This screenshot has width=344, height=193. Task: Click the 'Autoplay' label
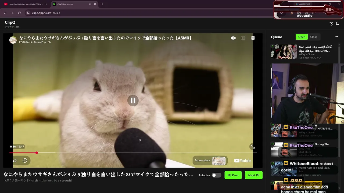204,175
